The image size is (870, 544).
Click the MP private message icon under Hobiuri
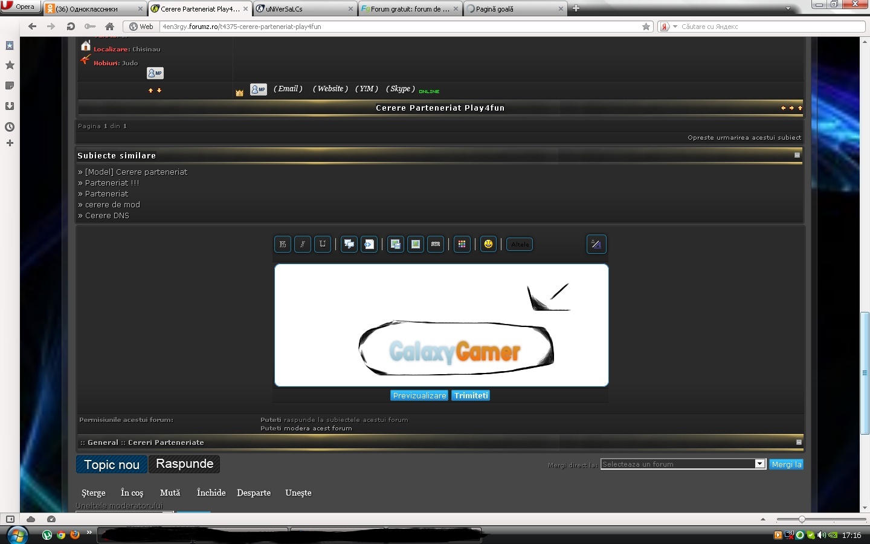pos(155,73)
